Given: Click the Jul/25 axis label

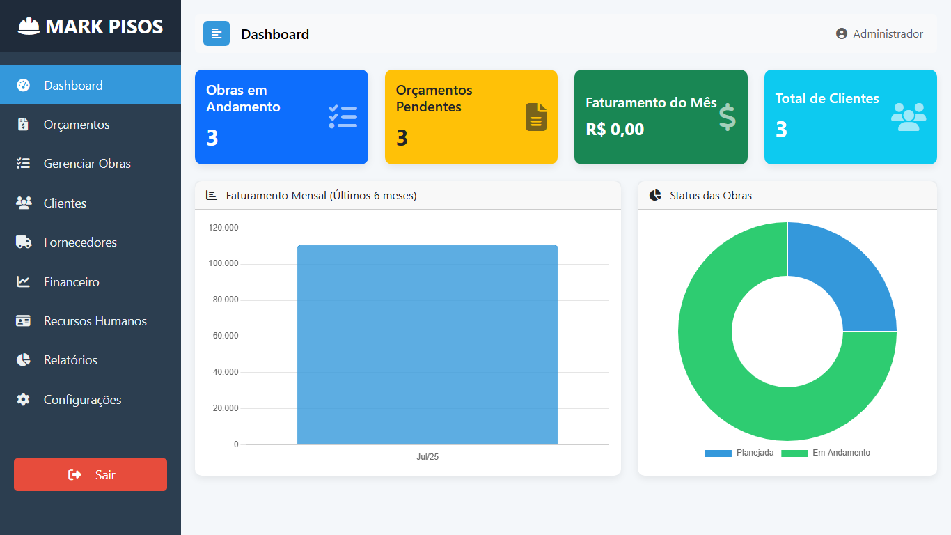Looking at the screenshot, I should pos(427,457).
